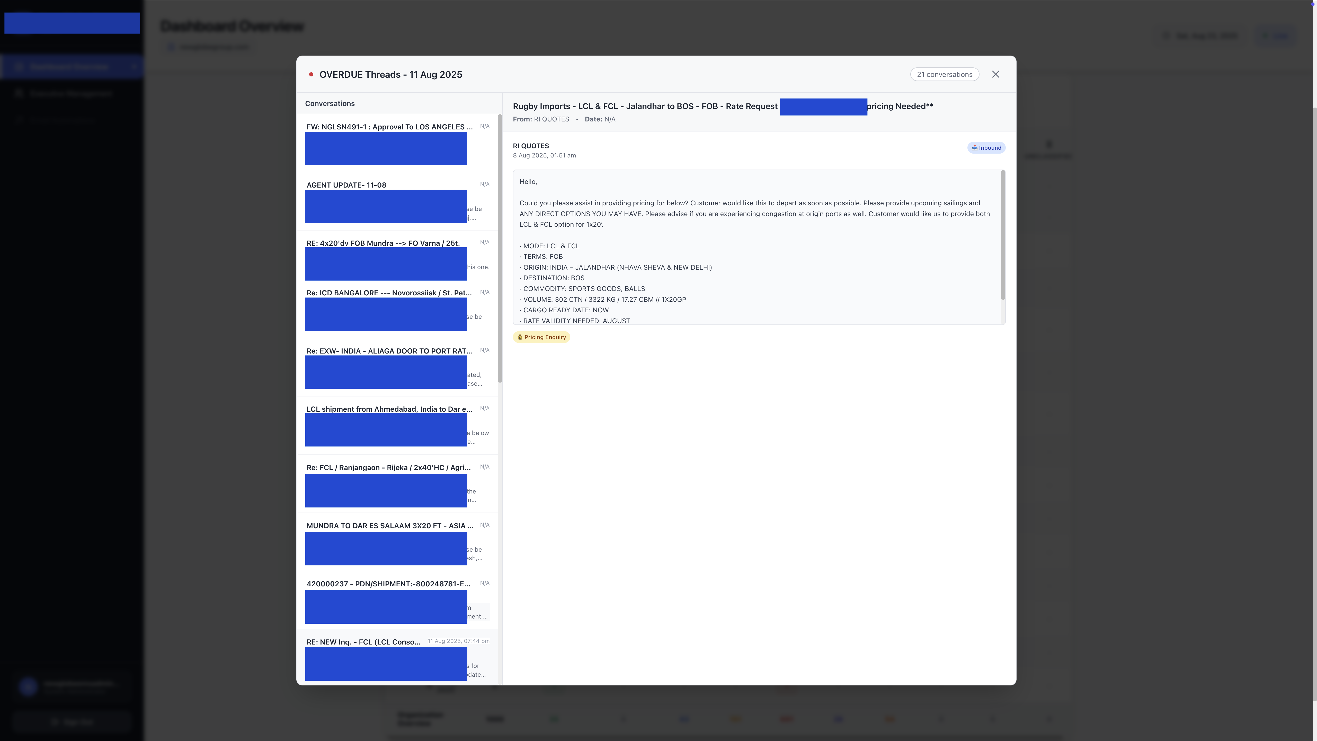Open Re: EXW- INDIA - ALIAGA DOOR TO PORT thread
1317x741 pixels.
pos(389,351)
